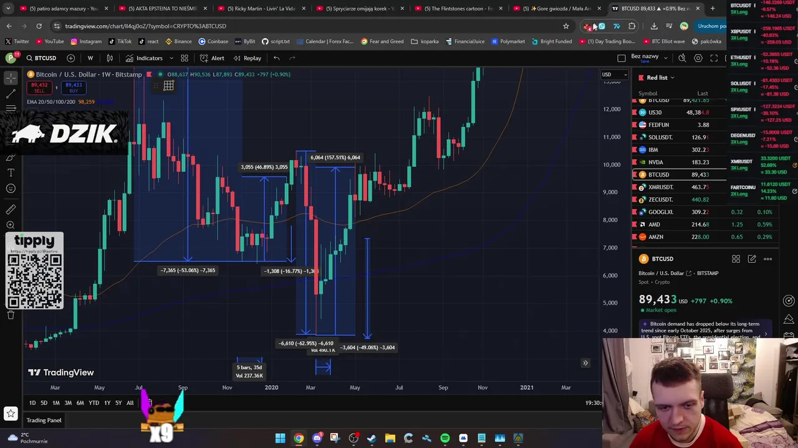Remove drawings with the trash icon
Image resolution: width=798 pixels, height=448 pixels.
pos(11,315)
